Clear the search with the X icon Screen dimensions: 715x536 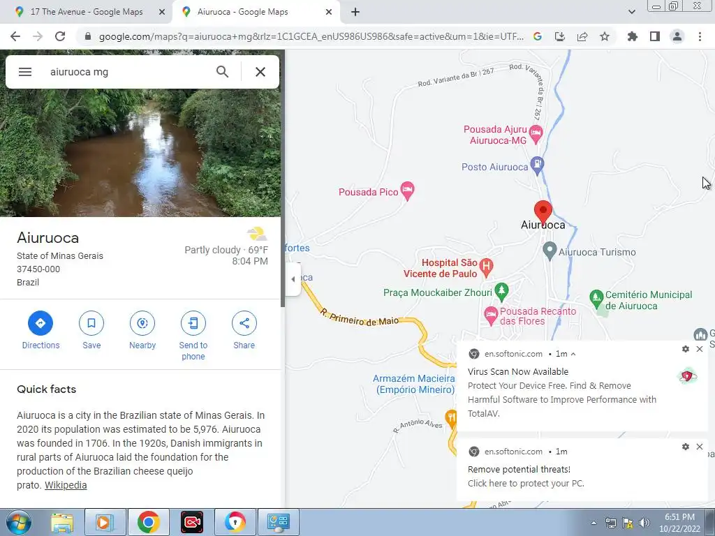(x=260, y=72)
